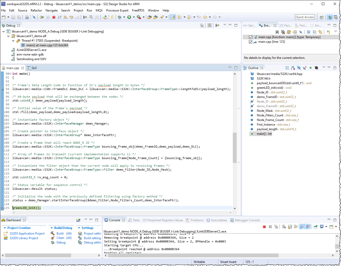Click the Step Into icon in toolbar
The width and height of the screenshot is (341, 266).
65,17
